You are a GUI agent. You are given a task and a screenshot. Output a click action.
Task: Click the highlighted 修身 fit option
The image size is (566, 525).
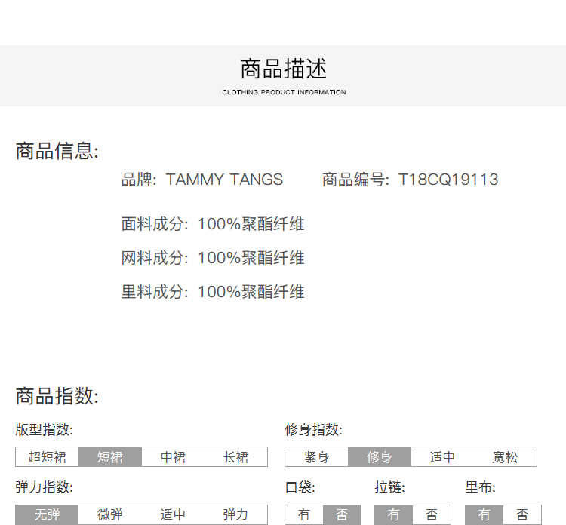380,457
